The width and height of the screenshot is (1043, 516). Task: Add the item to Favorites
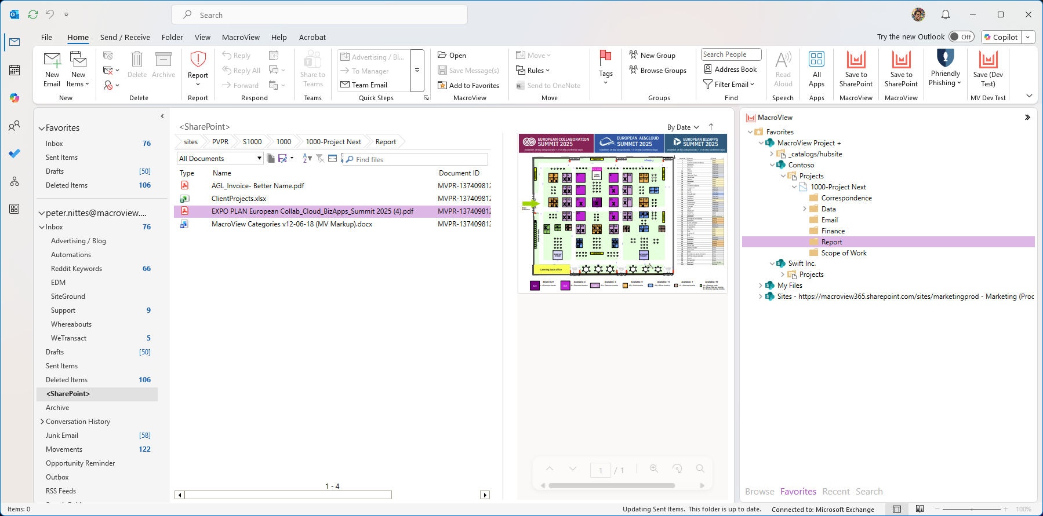tap(468, 85)
